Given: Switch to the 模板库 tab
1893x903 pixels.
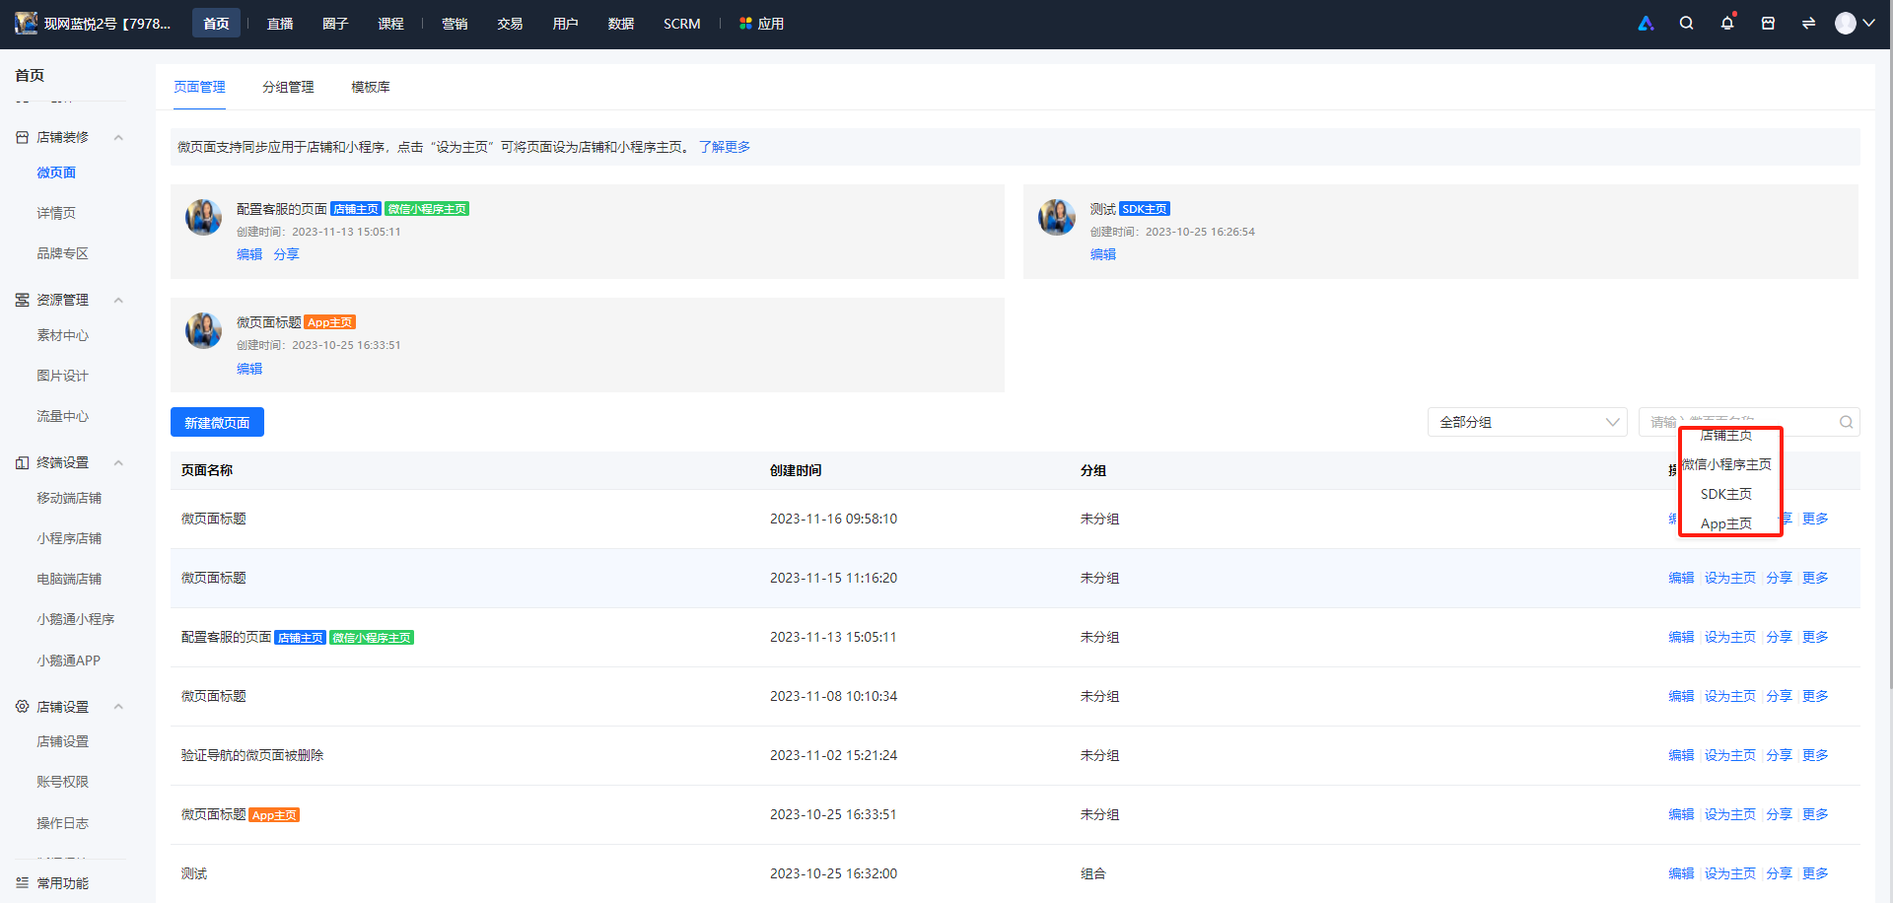Looking at the screenshot, I should pyautogui.click(x=371, y=87).
